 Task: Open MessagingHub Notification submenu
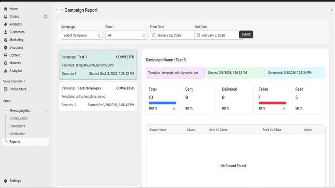pos(17,134)
